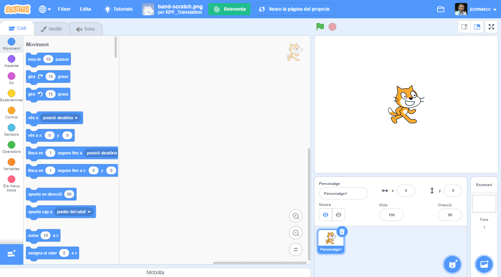Screen dimensions: 501x277
Task: Click the Reinventa button
Action: click(x=229, y=9)
